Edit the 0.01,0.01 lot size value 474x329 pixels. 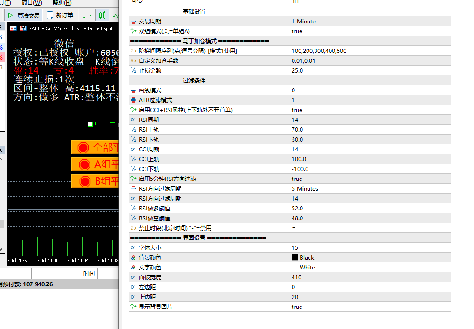tap(370, 61)
